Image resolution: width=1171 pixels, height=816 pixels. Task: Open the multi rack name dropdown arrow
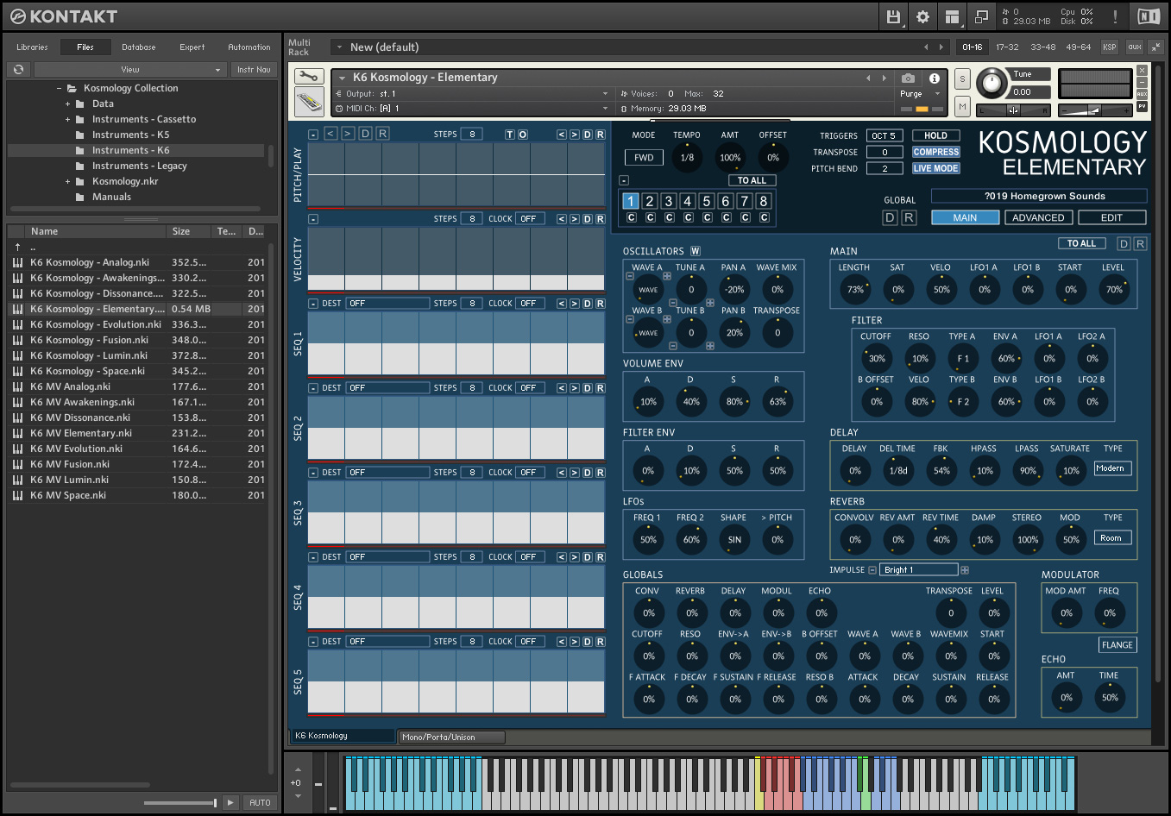tap(339, 47)
